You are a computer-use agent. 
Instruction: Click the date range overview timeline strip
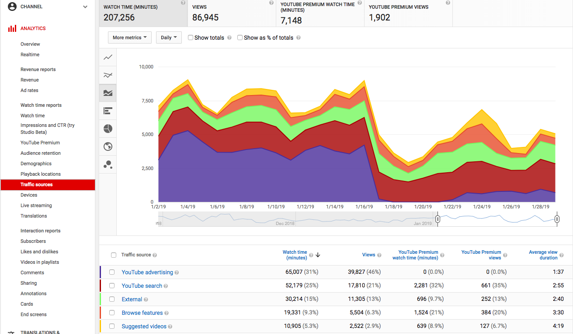[358, 219]
